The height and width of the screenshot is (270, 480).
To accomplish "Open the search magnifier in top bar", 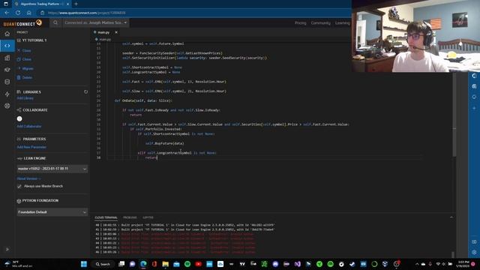I will click(x=55, y=22).
